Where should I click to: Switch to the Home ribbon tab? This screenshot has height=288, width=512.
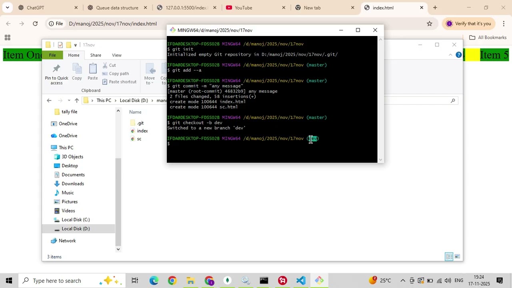(x=74, y=55)
